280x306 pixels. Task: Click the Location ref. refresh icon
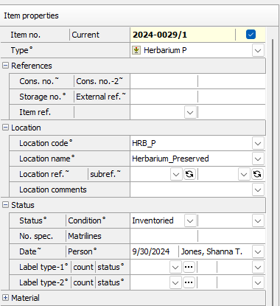point(189,174)
